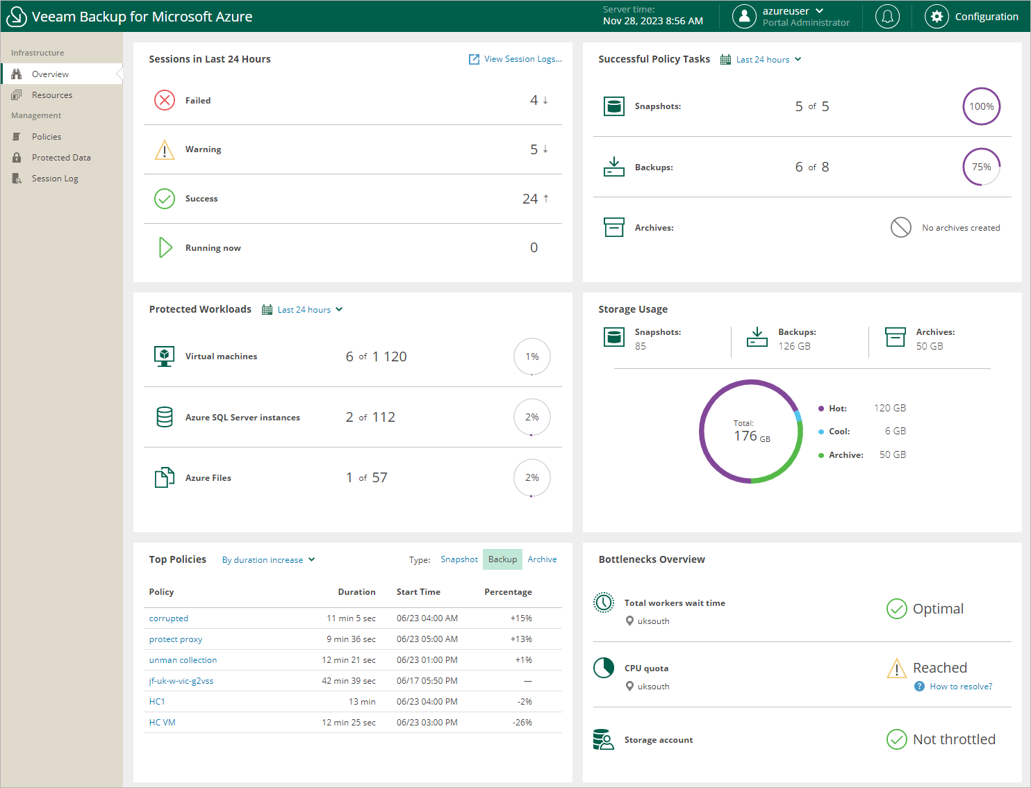Viewport: 1031px width, 788px height.
Task: Click the Archives icon in Successful Policy Tasks
Action: tap(614, 227)
